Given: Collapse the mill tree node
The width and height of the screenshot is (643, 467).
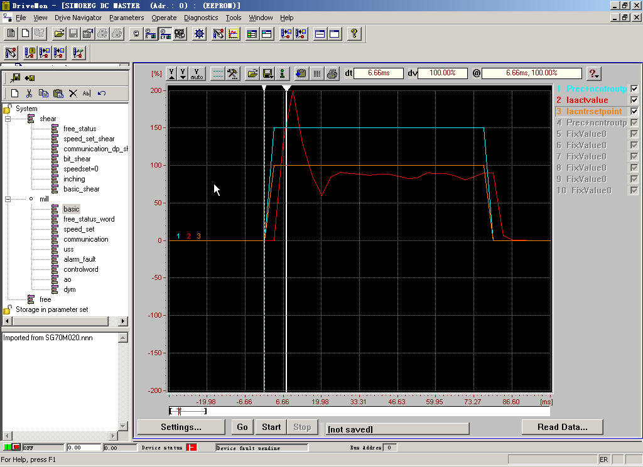Looking at the screenshot, I should pyautogui.click(x=8, y=199).
